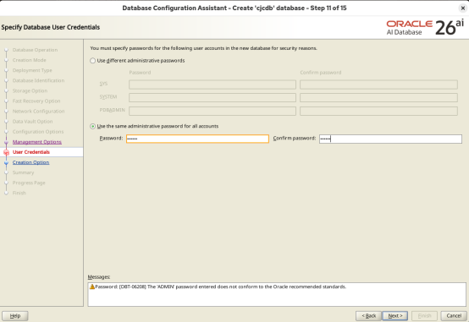469x322 pixels.
Task: Click 'Data Vault Option' step label
Action: pyautogui.click(x=33, y=121)
